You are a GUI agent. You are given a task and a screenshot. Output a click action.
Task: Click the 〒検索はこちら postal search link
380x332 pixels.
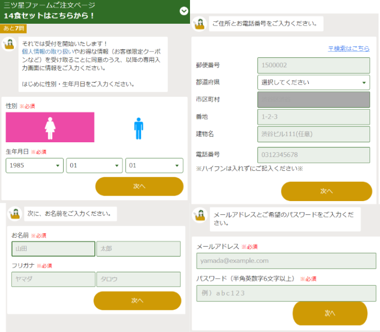tap(348, 48)
